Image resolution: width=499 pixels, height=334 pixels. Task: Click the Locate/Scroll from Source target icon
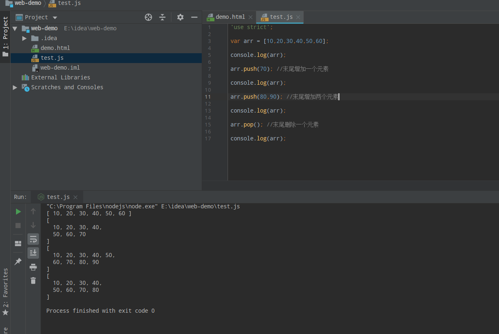[148, 17]
